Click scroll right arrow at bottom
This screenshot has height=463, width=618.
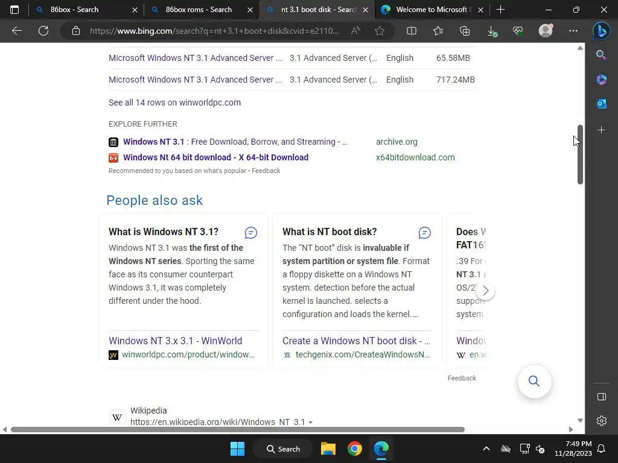click(571, 429)
